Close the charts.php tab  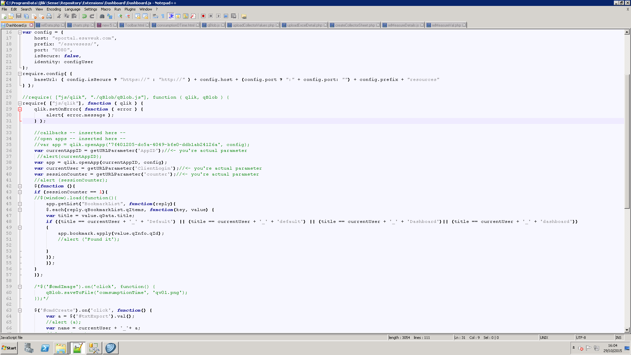pyautogui.click(x=92, y=25)
